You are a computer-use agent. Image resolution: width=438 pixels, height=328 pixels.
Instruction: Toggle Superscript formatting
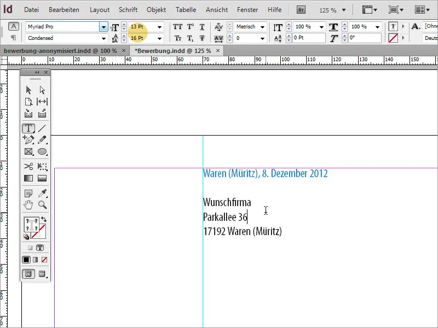click(x=190, y=27)
